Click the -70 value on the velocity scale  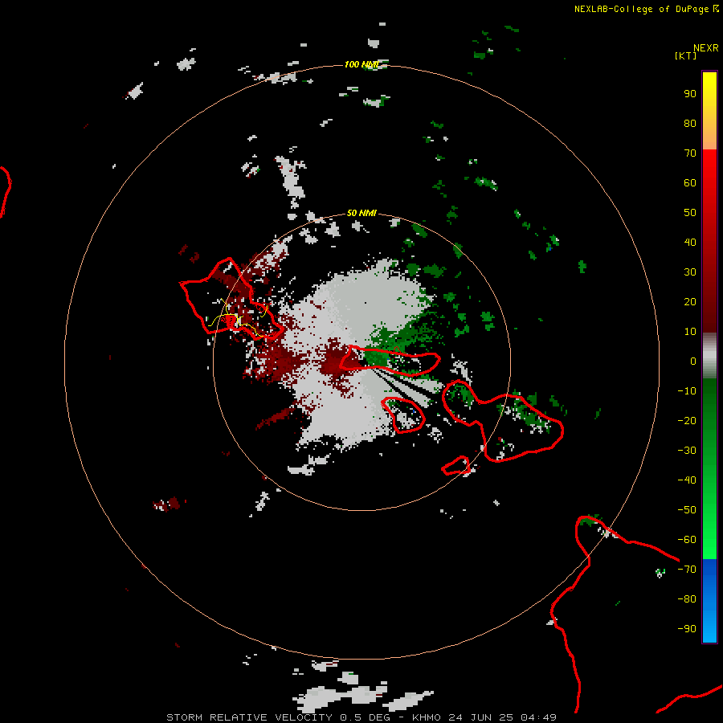tap(687, 570)
